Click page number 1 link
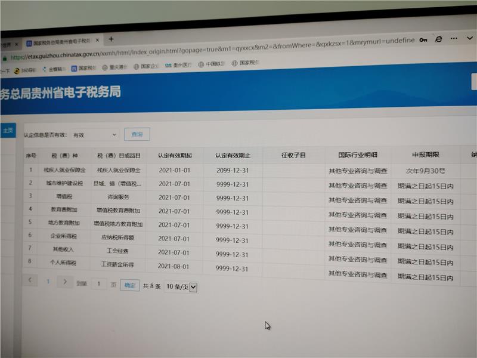Image resolution: width=477 pixels, height=358 pixels. 48,281
